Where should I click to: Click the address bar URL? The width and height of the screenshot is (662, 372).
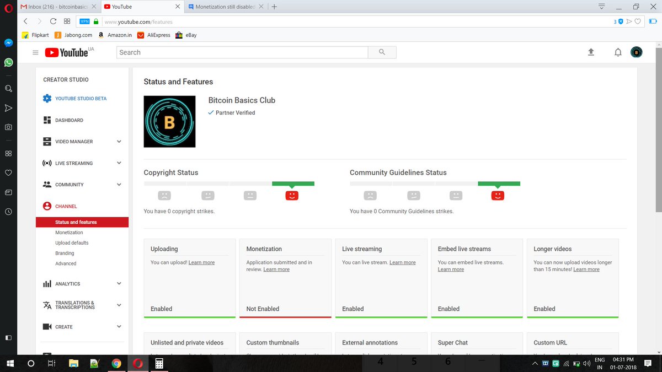point(138,22)
